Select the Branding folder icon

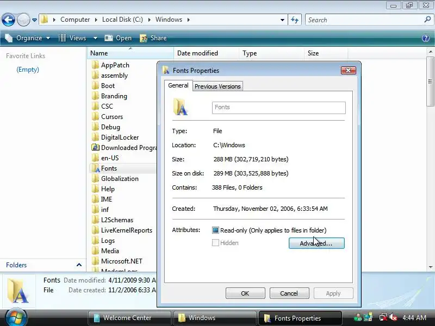click(x=95, y=96)
